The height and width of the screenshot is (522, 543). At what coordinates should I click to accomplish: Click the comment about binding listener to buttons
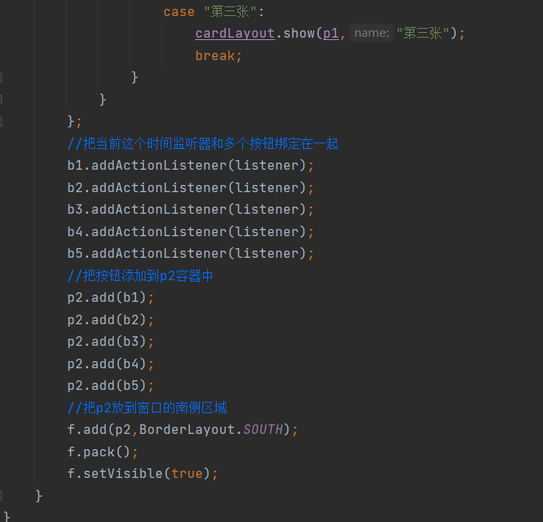(x=203, y=143)
